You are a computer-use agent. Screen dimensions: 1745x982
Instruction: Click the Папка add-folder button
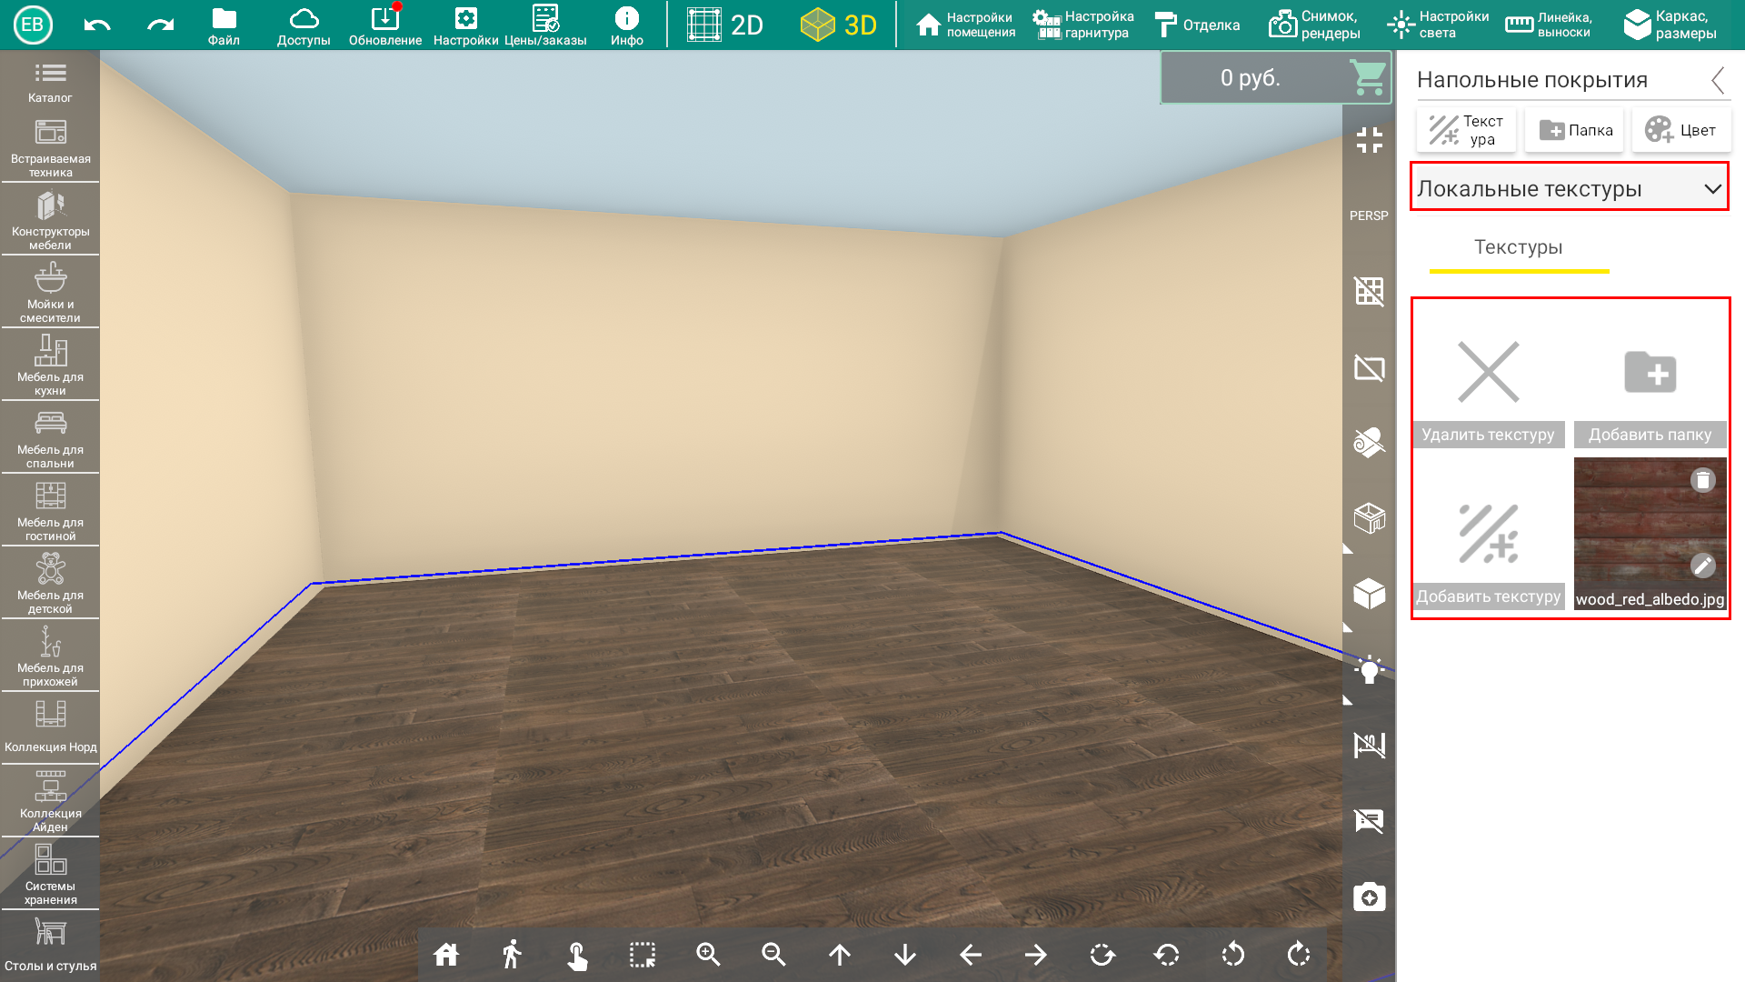point(1575,130)
